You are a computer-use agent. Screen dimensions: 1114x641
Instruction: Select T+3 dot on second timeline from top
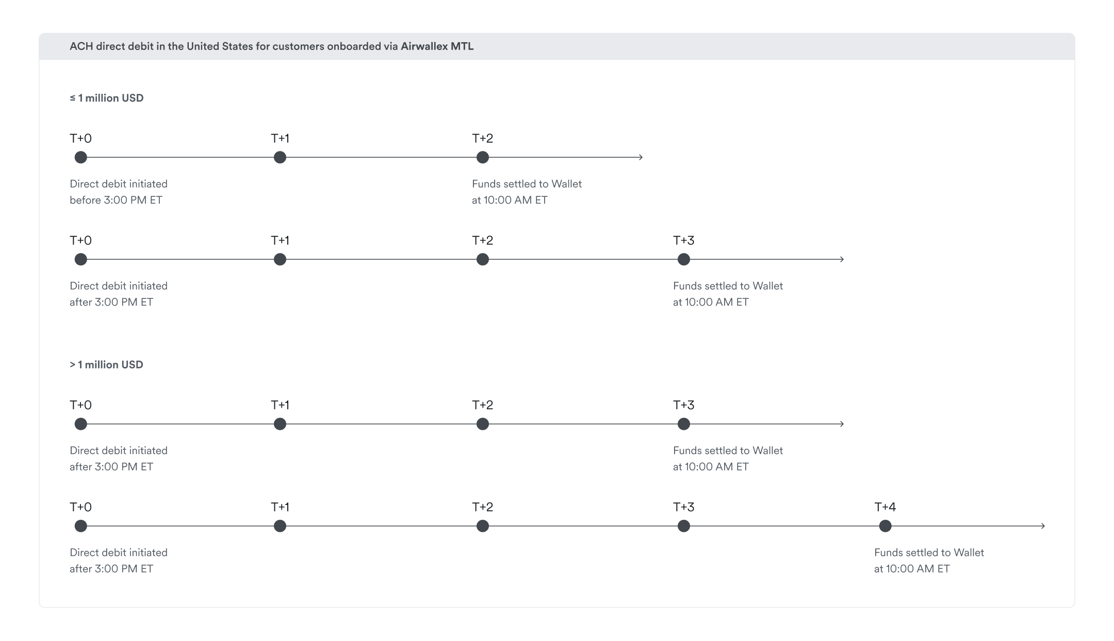coord(684,259)
